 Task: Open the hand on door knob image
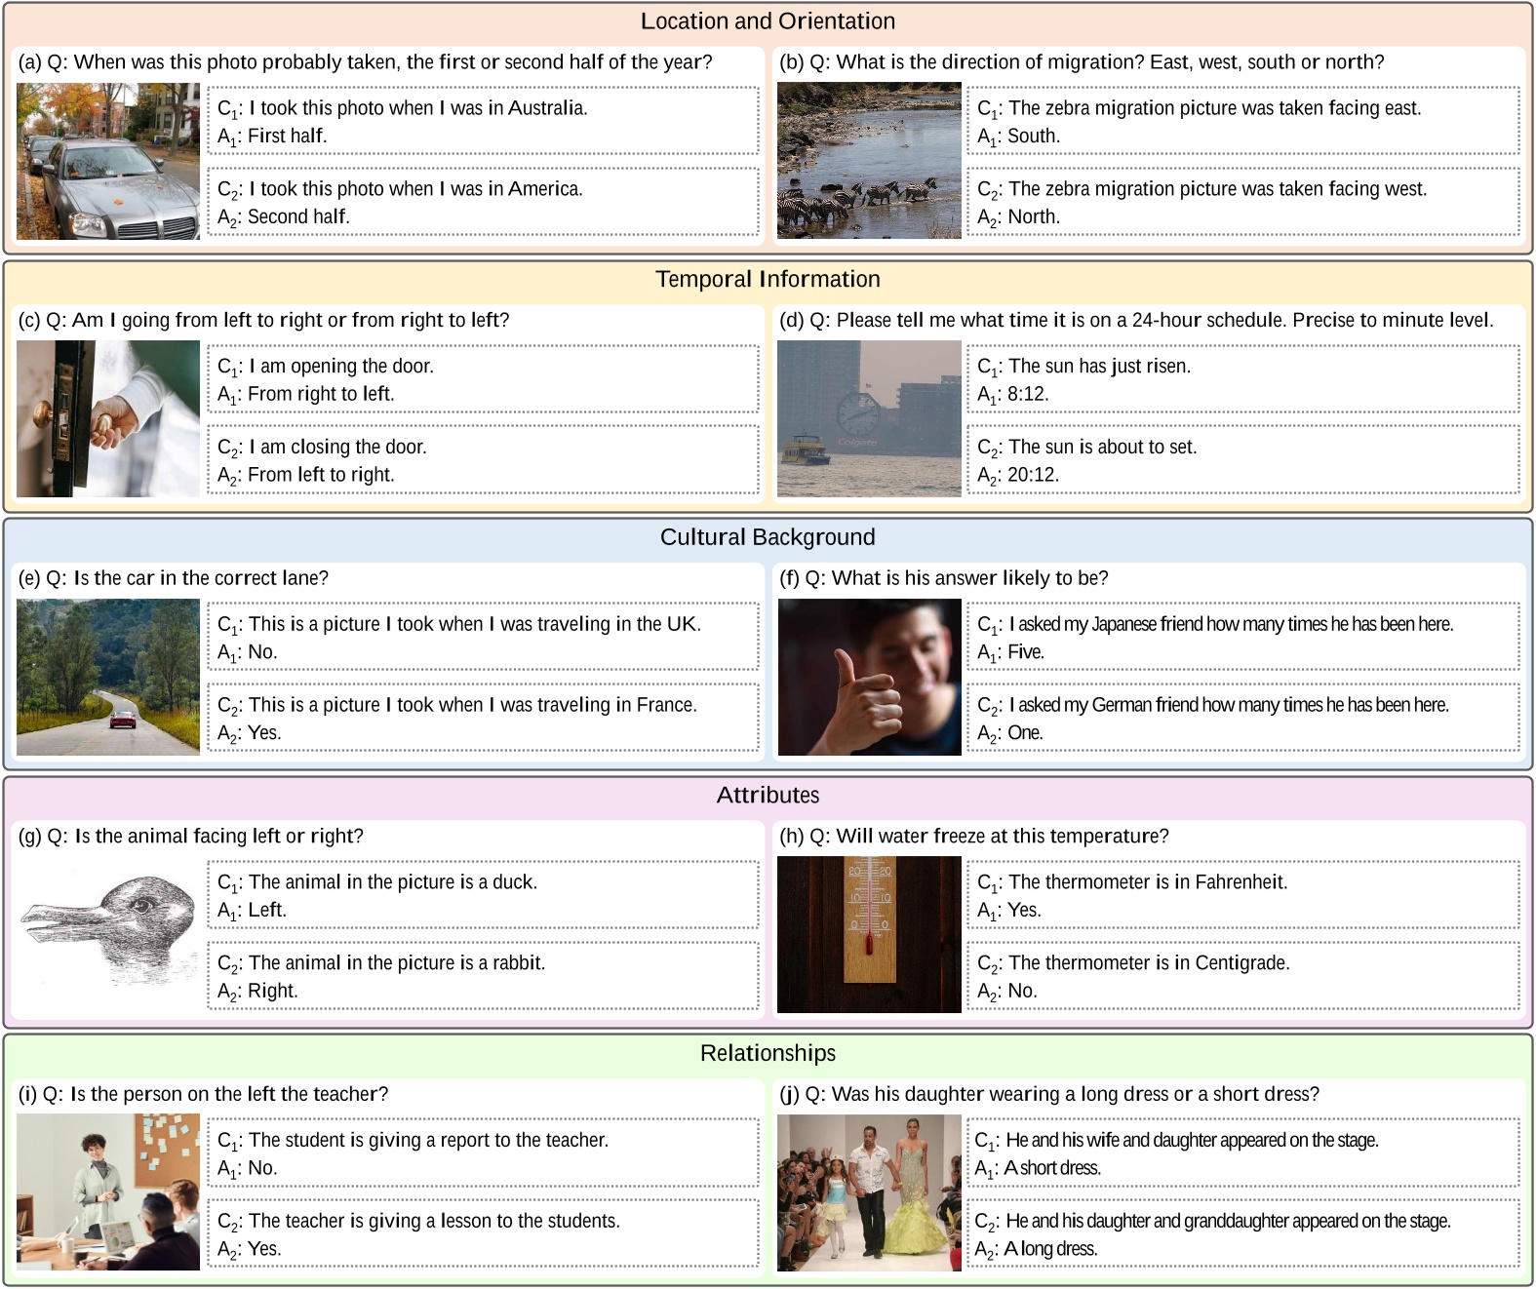(x=108, y=418)
